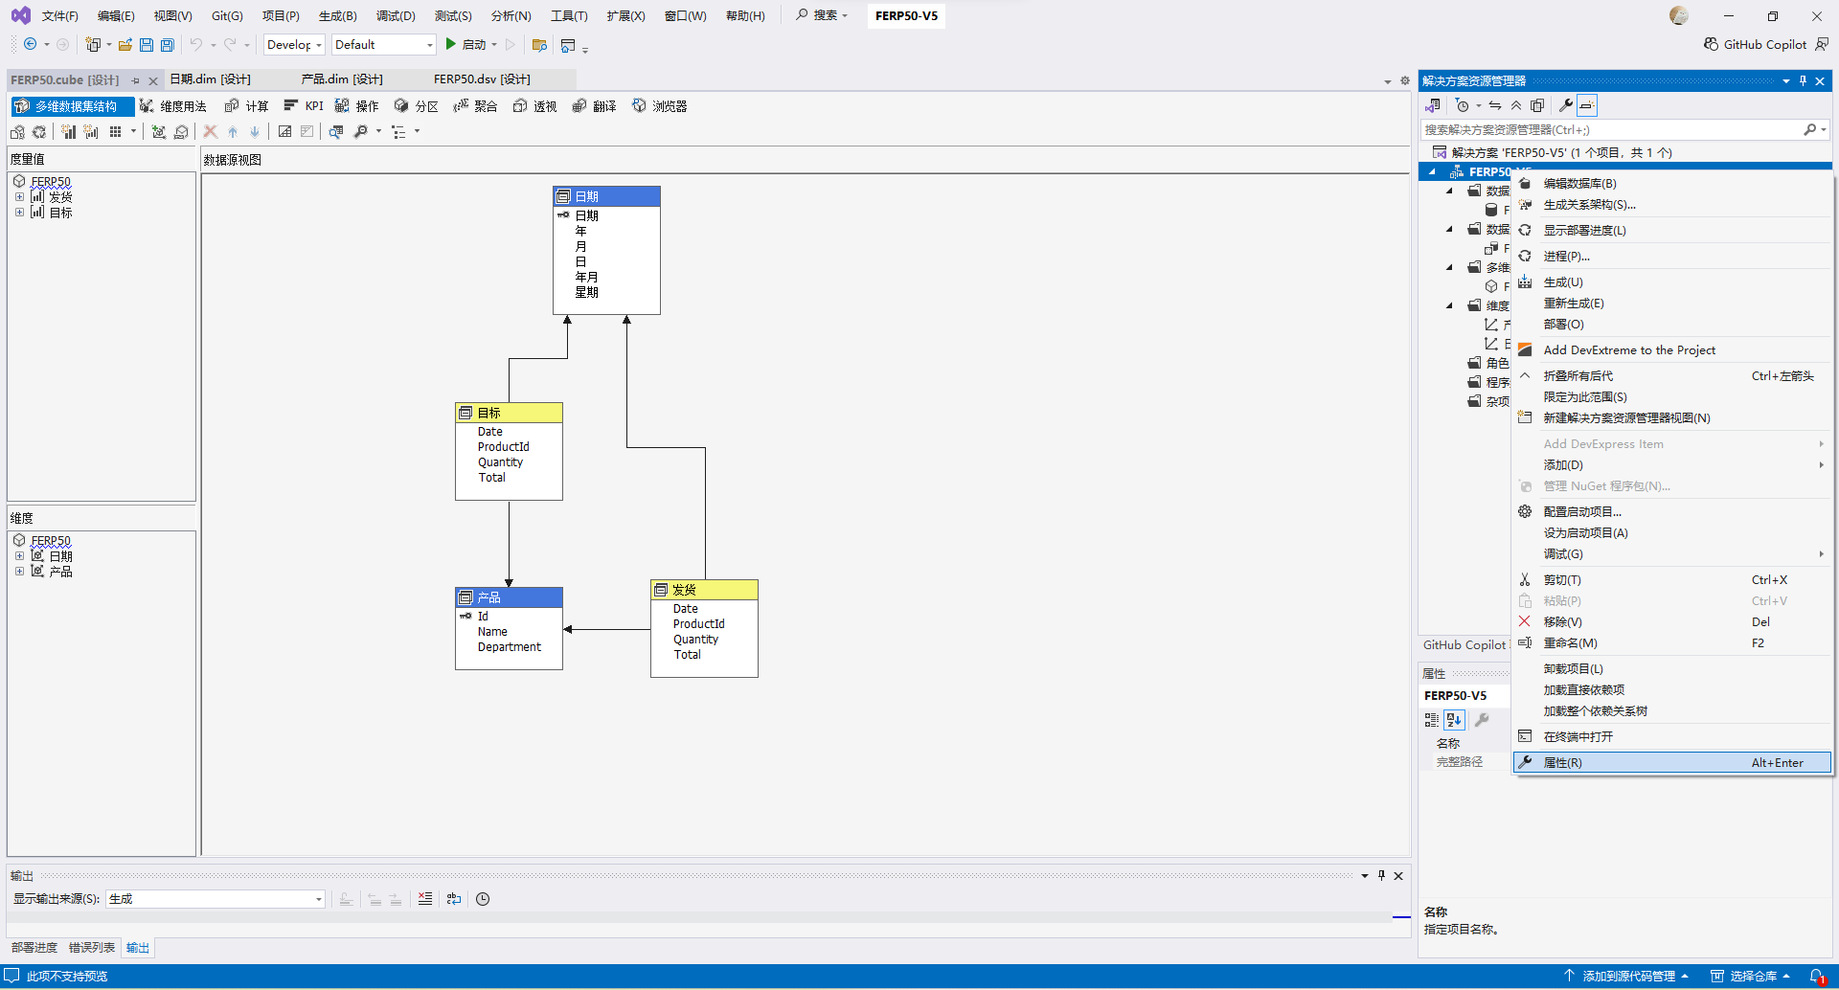Expand the 发货 measure group node
The width and height of the screenshot is (1839, 990).
point(19,197)
